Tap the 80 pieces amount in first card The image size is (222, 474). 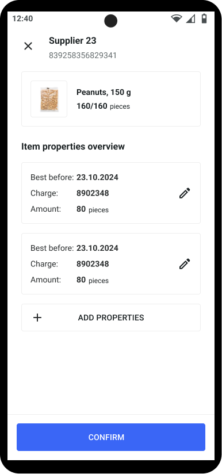coord(93,209)
